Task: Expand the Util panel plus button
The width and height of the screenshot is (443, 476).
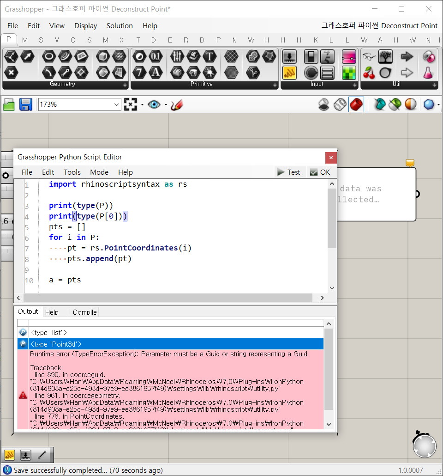Action: [435, 85]
